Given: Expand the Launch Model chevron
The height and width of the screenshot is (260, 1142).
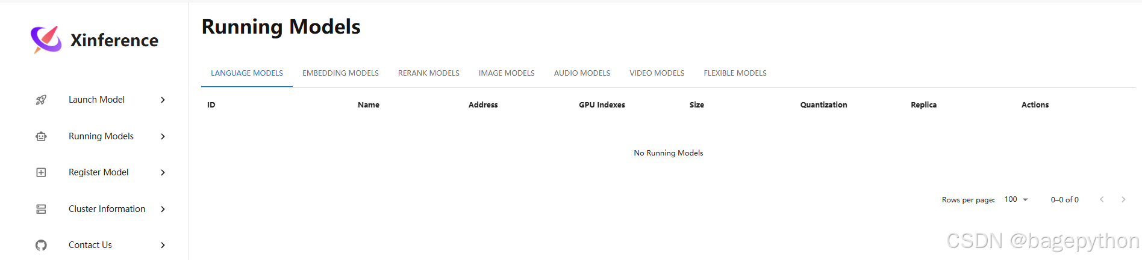Looking at the screenshot, I should click(x=163, y=100).
